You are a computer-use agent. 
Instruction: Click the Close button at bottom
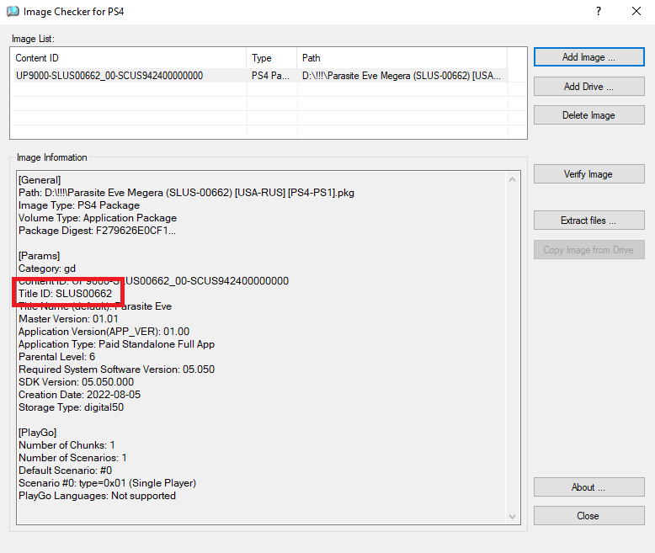pyautogui.click(x=589, y=516)
